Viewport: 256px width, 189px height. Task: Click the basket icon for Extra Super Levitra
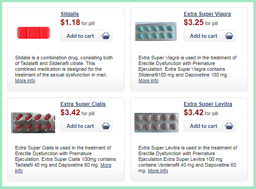(x=229, y=126)
